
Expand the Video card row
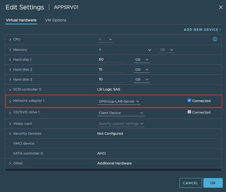coord(10,124)
